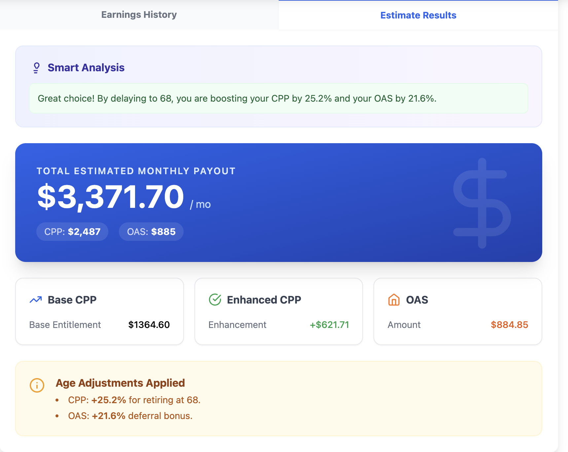
Task: Click the Age Adjustments info icon
Action: 37,385
